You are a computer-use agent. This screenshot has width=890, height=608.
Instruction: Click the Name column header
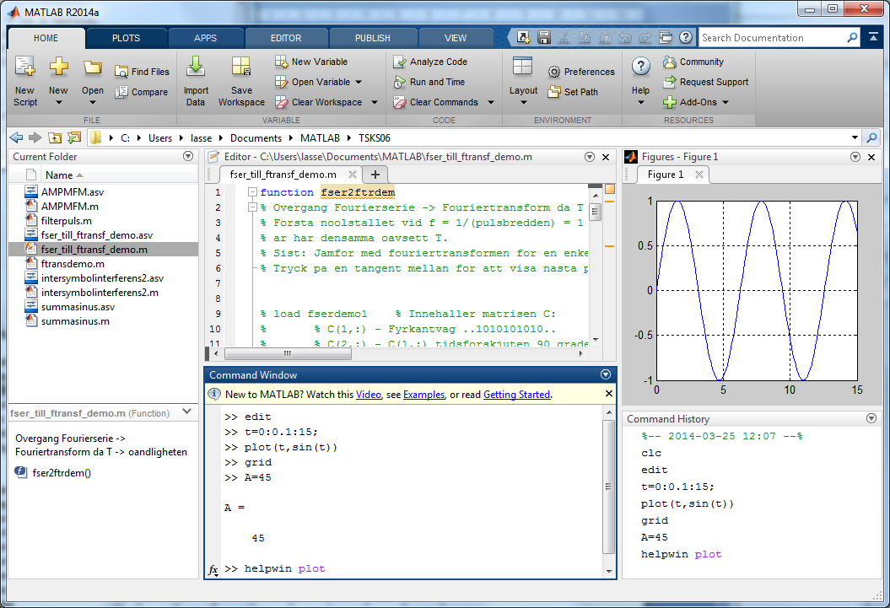64,175
